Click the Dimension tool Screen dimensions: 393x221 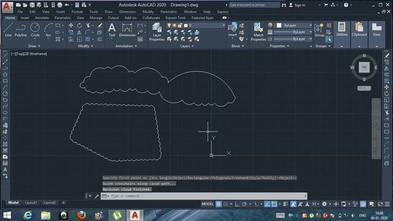[x=127, y=30]
